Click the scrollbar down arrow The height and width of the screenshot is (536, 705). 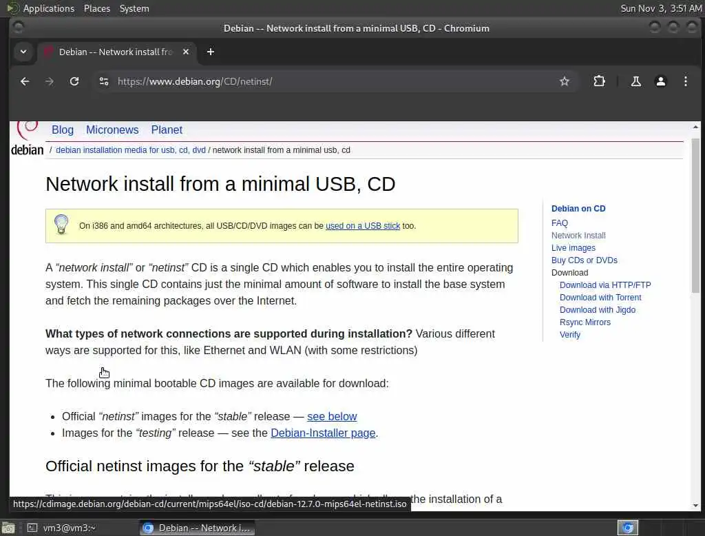click(695, 506)
